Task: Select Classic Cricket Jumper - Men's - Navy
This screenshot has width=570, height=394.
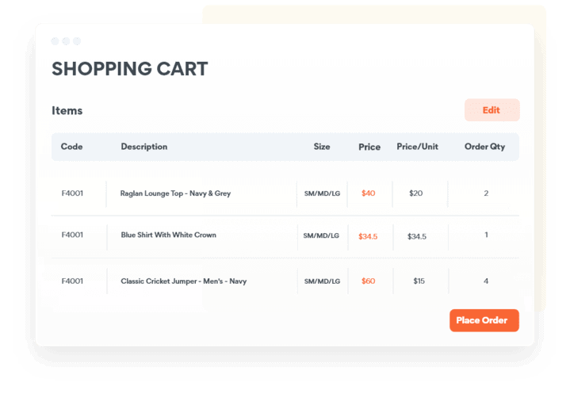Action: pos(183,281)
